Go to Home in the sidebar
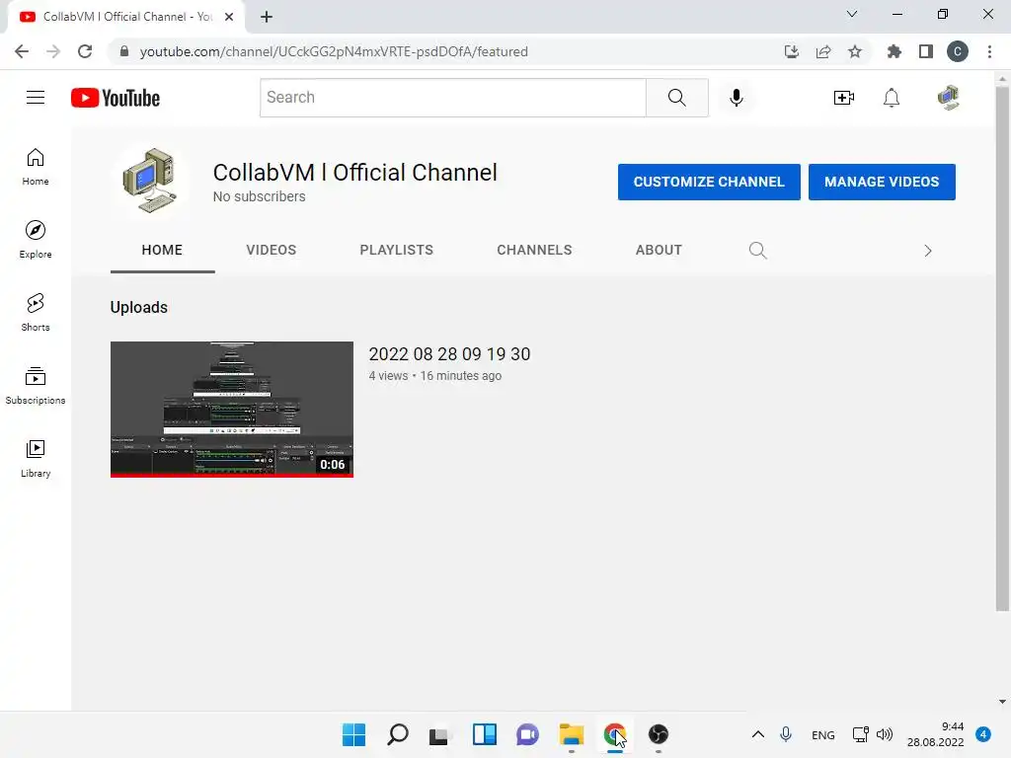The image size is (1011, 758). (x=36, y=167)
